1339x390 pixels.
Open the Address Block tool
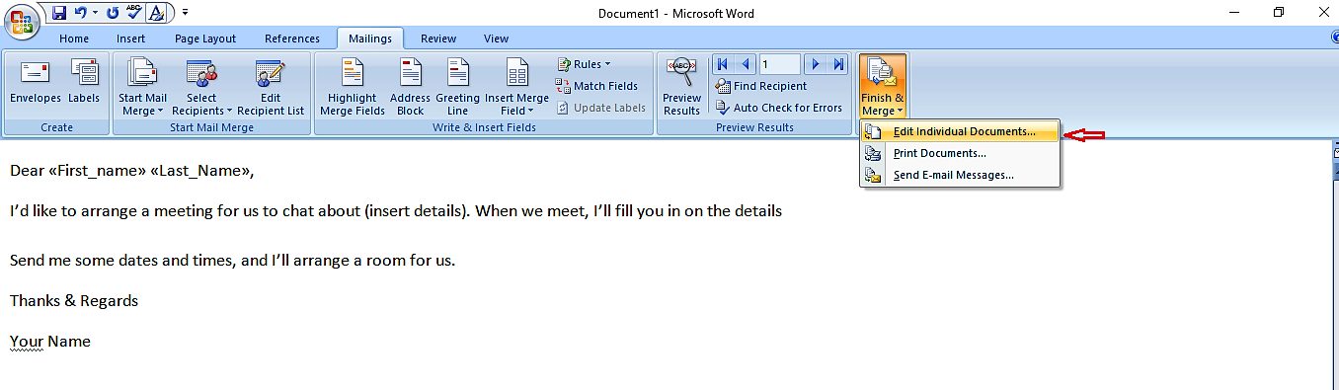(410, 87)
